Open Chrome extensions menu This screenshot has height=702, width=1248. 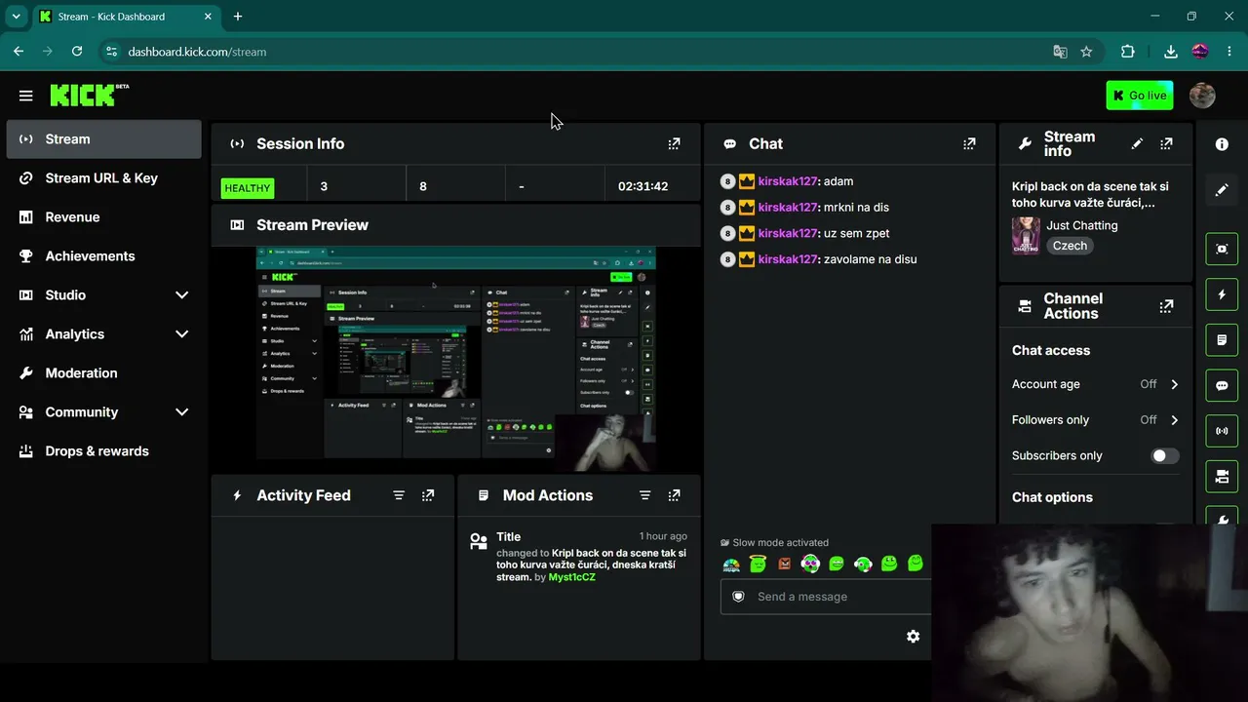1128,52
